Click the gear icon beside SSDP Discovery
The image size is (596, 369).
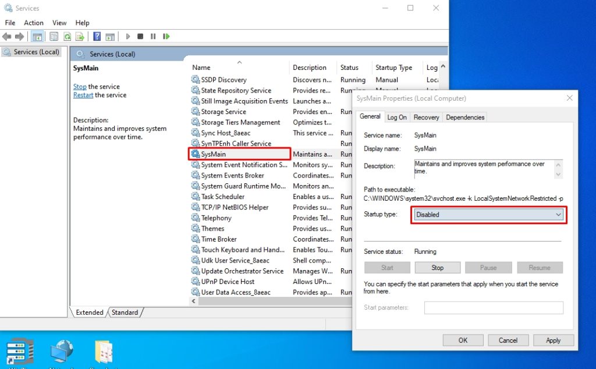[x=196, y=79]
